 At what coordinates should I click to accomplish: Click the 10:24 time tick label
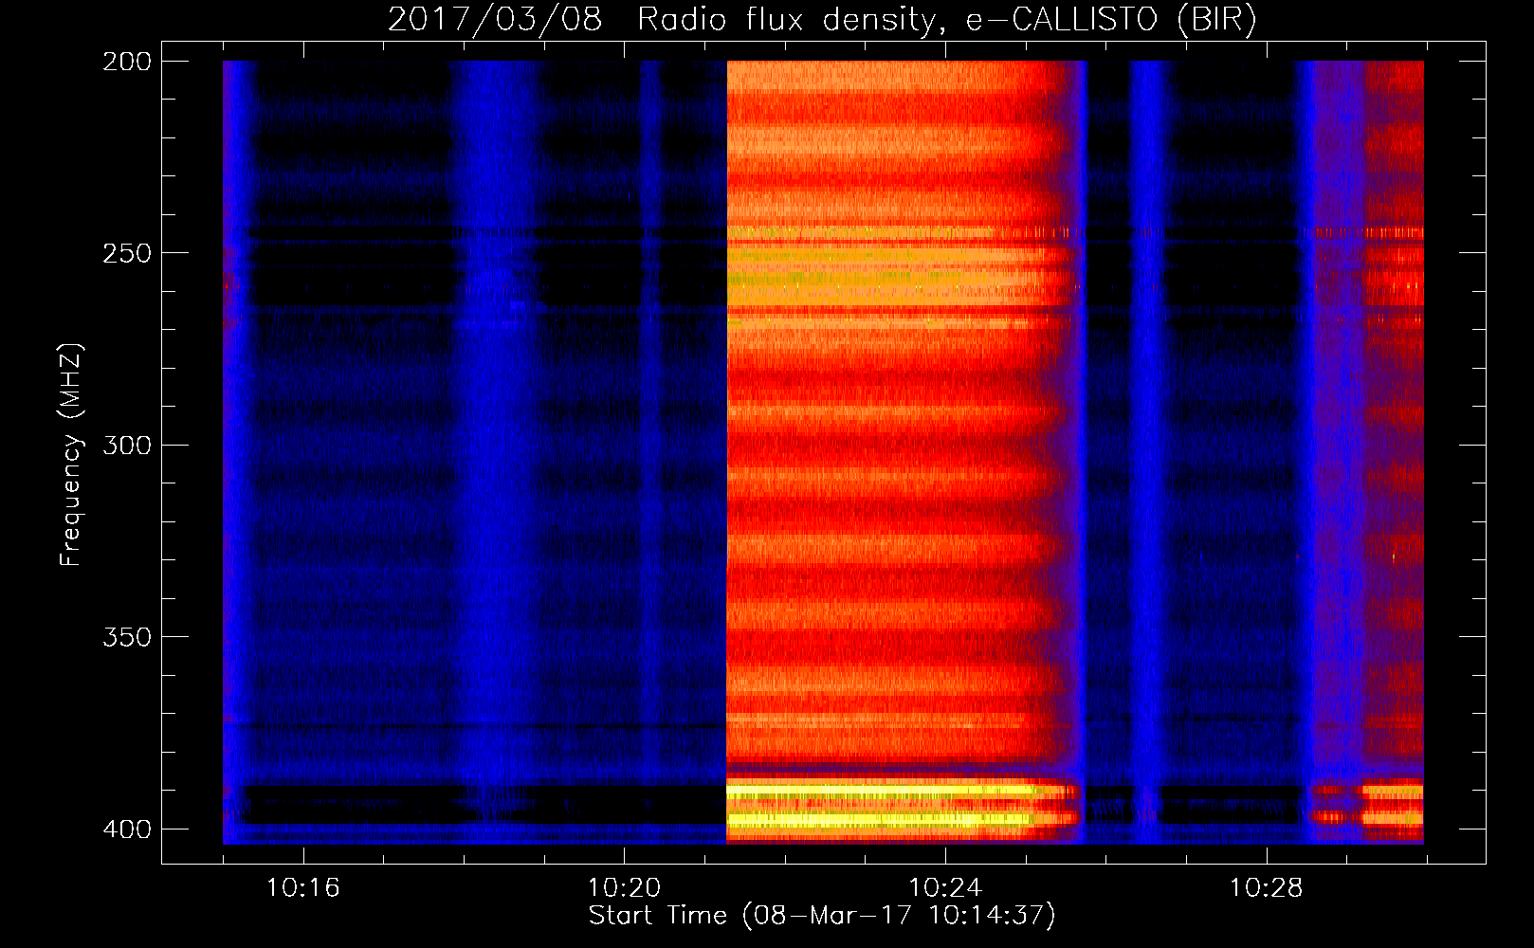945,888
